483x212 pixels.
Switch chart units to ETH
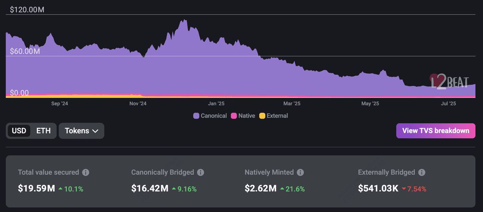[43, 131]
